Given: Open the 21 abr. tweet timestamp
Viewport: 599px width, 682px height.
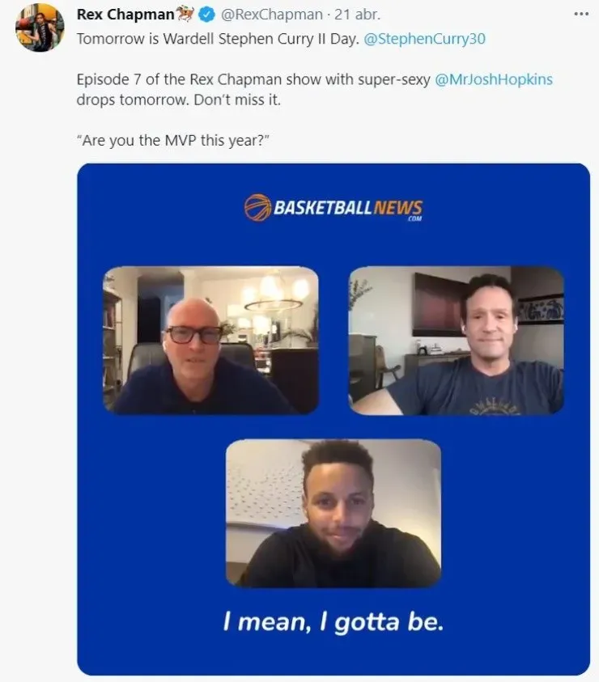Looking at the screenshot, I should (358, 15).
